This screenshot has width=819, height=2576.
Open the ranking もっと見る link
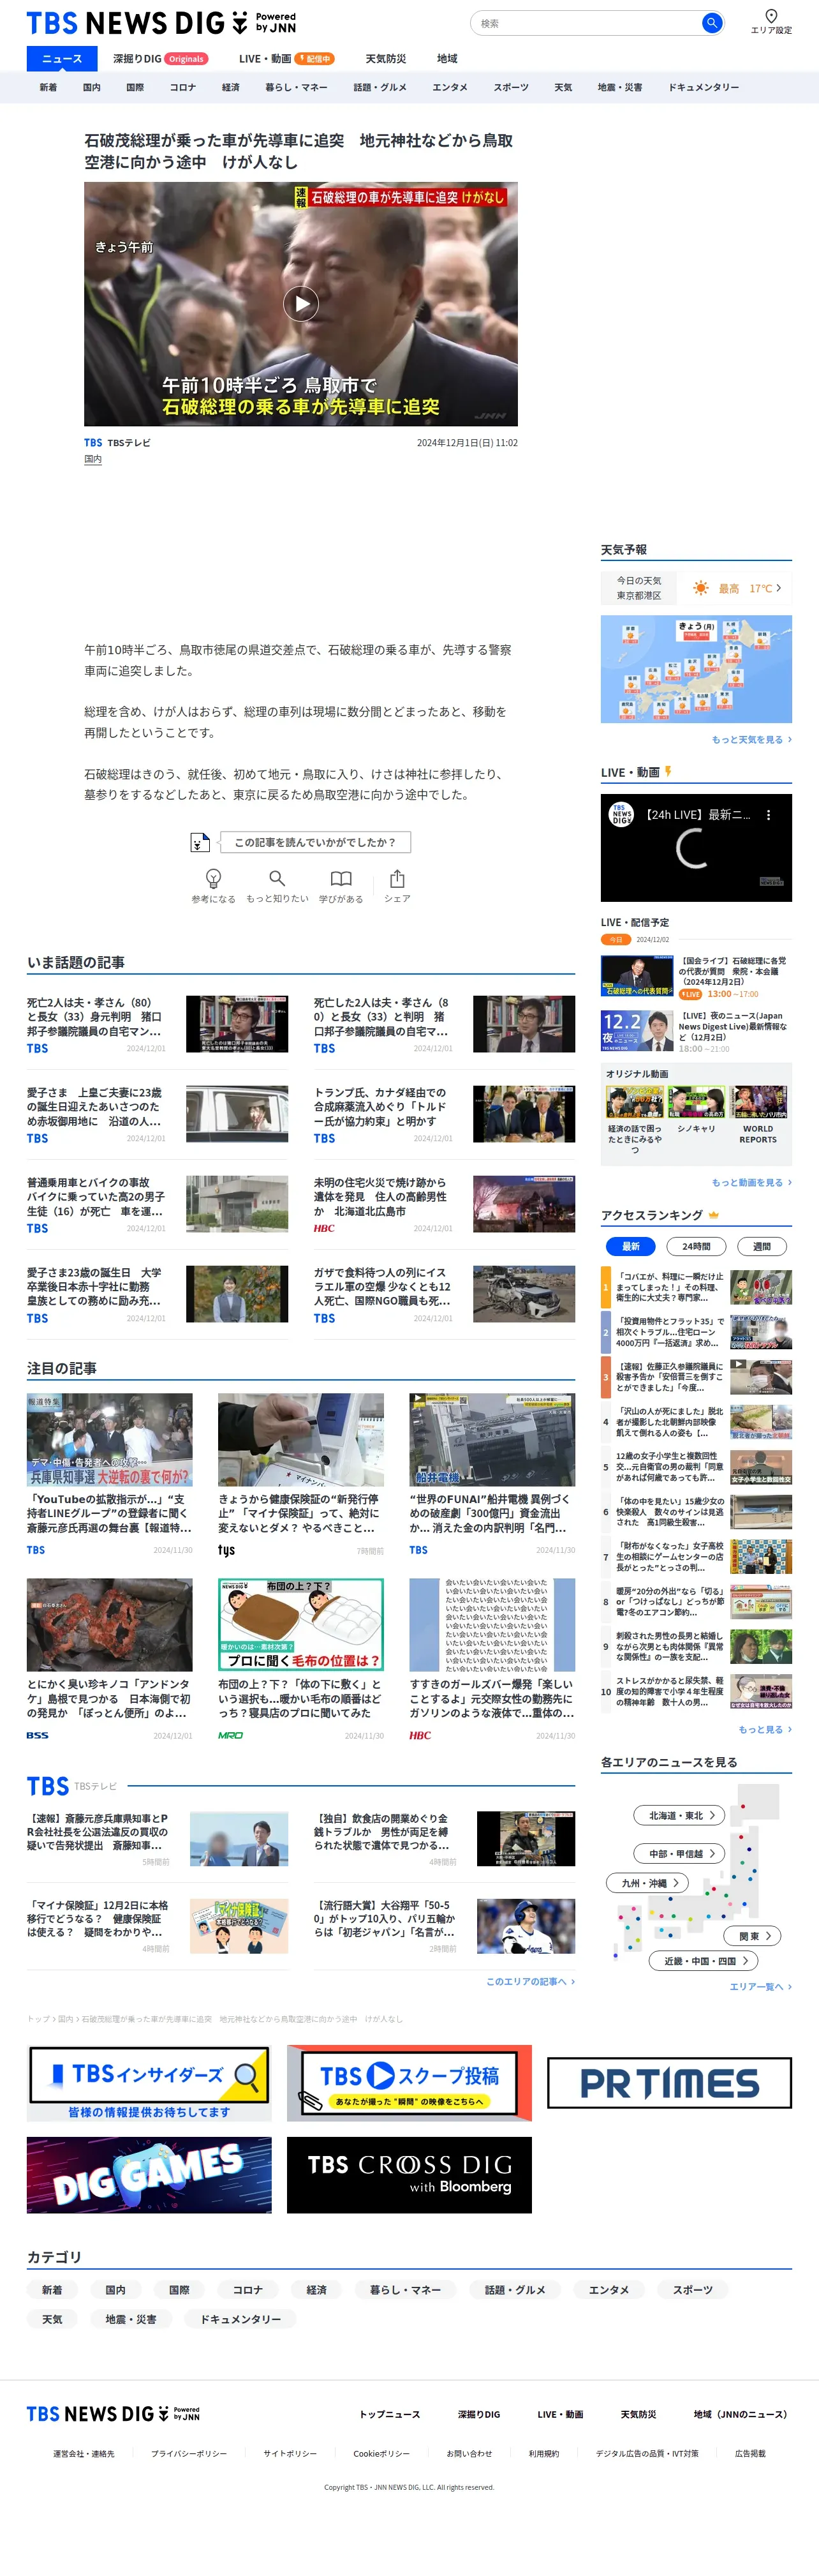pyautogui.click(x=764, y=1729)
